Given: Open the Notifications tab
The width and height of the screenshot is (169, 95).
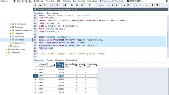Looking at the screenshot, I should click(72, 60).
